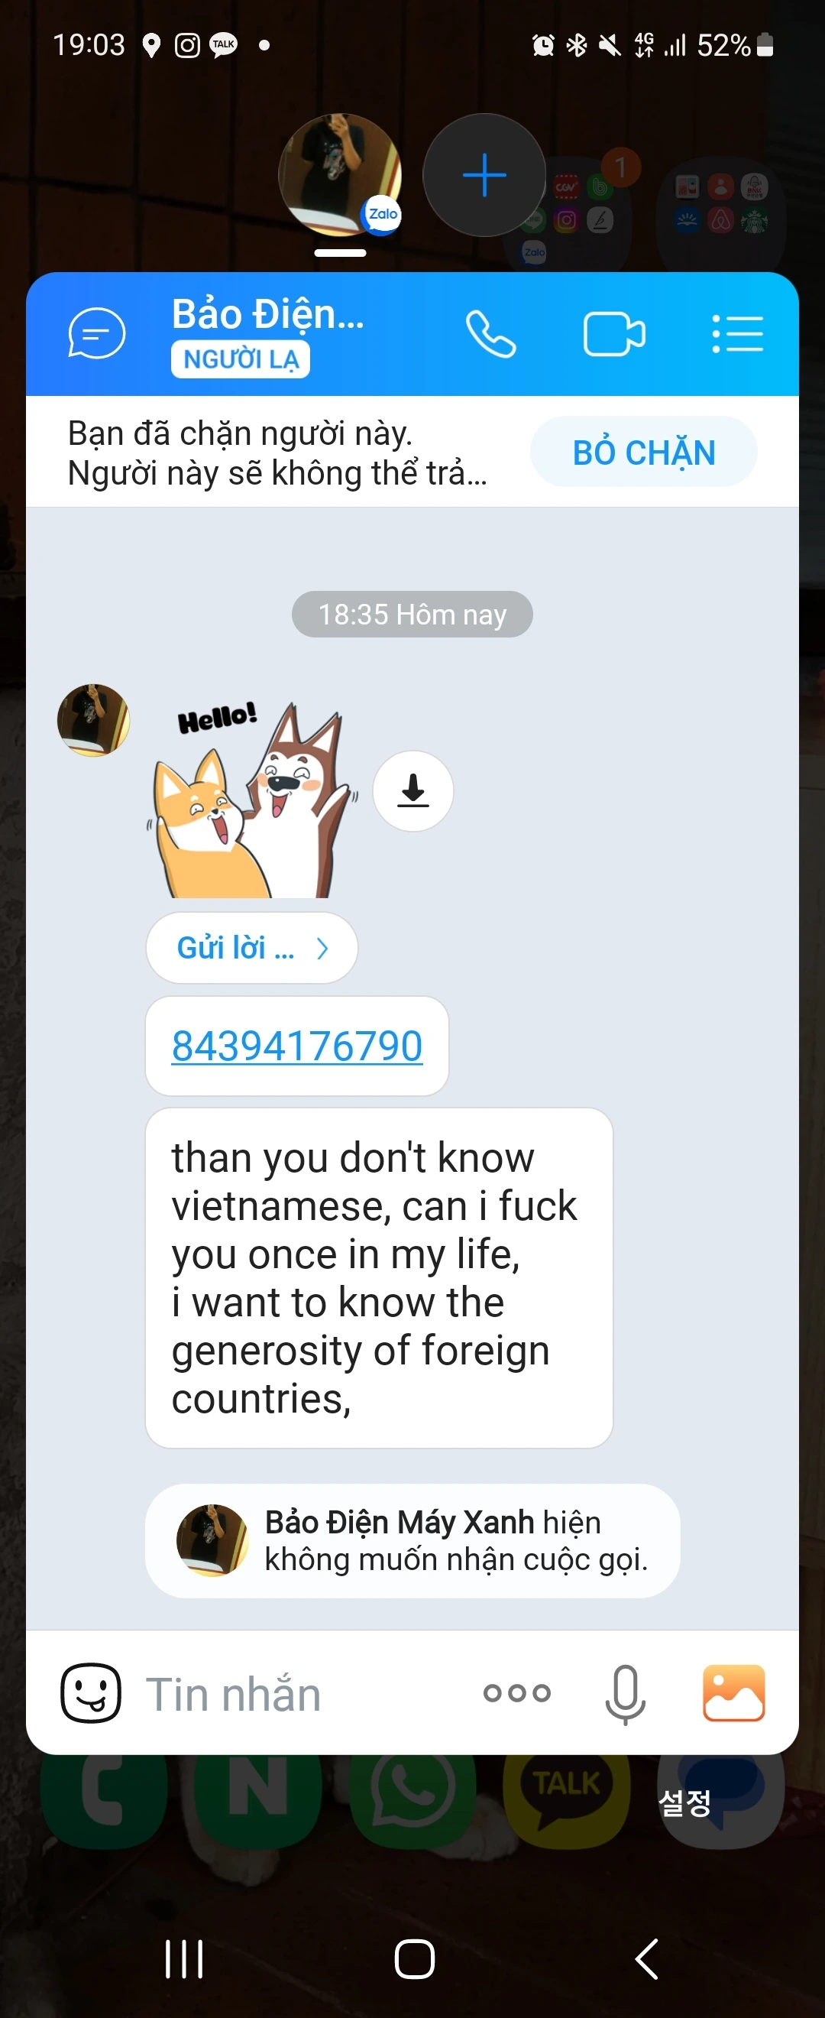Open the phone number 84394176790 link
This screenshot has height=2018, width=825.
click(x=296, y=1046)
